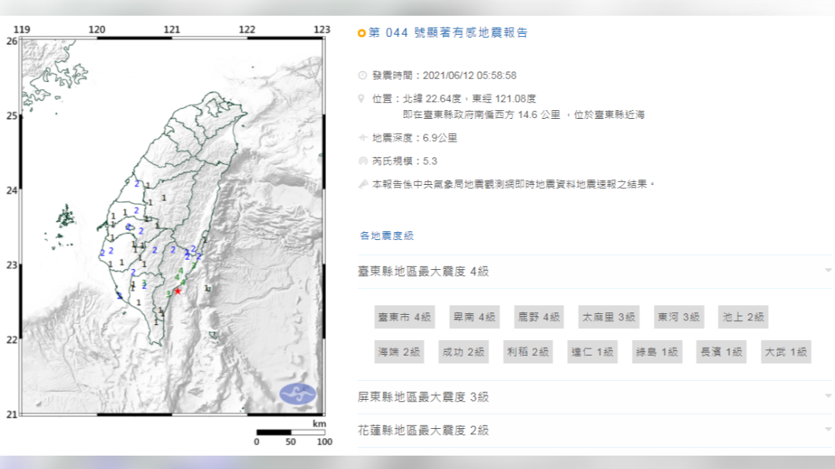Click the 芮氏規模：5.3 text
835x469 pixels.
404,161
